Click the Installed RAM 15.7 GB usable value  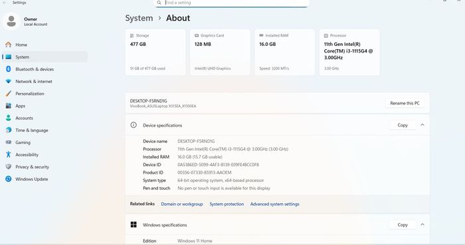(200, 157)
